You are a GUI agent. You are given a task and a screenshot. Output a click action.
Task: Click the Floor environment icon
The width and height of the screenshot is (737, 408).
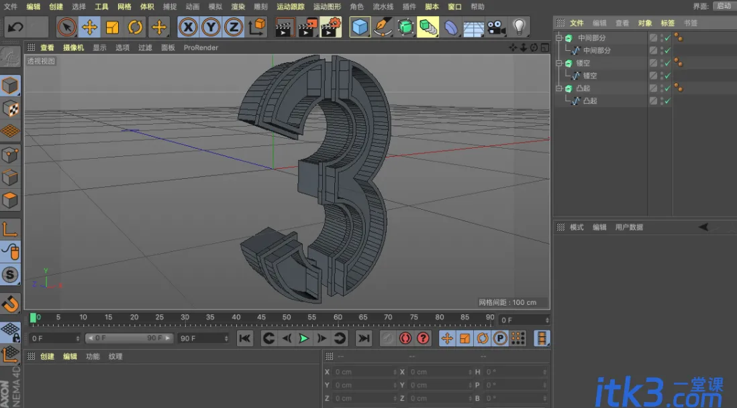tap(473, 27)
